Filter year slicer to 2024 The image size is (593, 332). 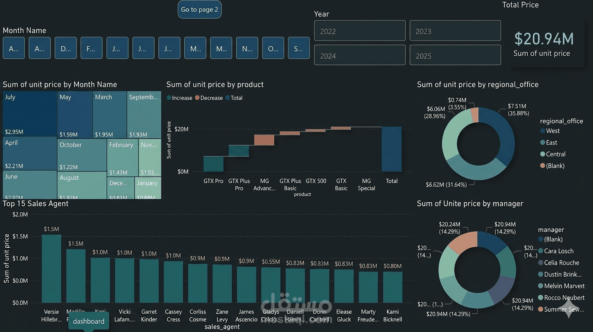click(360, 55)
